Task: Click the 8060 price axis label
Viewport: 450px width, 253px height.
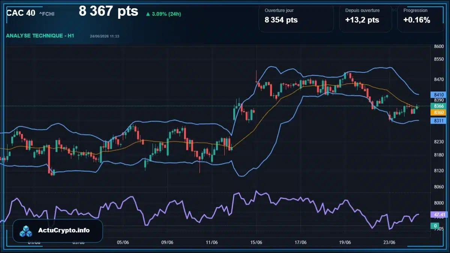Action: [x=438, y=187]
